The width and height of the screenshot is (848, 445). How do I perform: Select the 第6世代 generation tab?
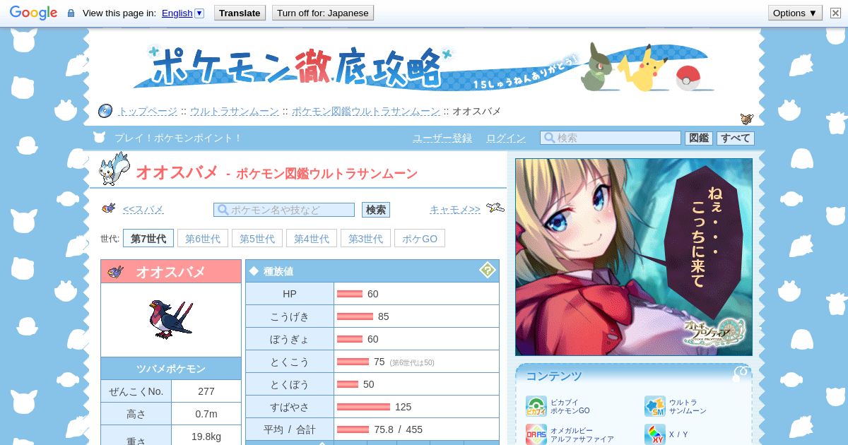[x=203, y=239]
